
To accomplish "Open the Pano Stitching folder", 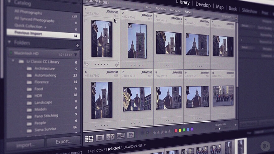I will coord(46,116).
